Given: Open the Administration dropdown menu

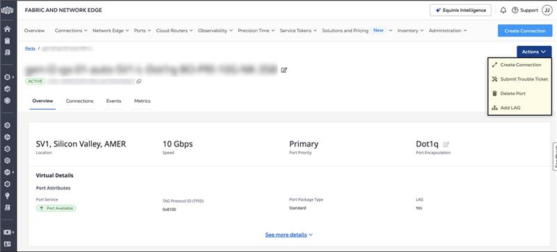Looking at the screenshot, I should pyautogui.click(x=448, y=31).
